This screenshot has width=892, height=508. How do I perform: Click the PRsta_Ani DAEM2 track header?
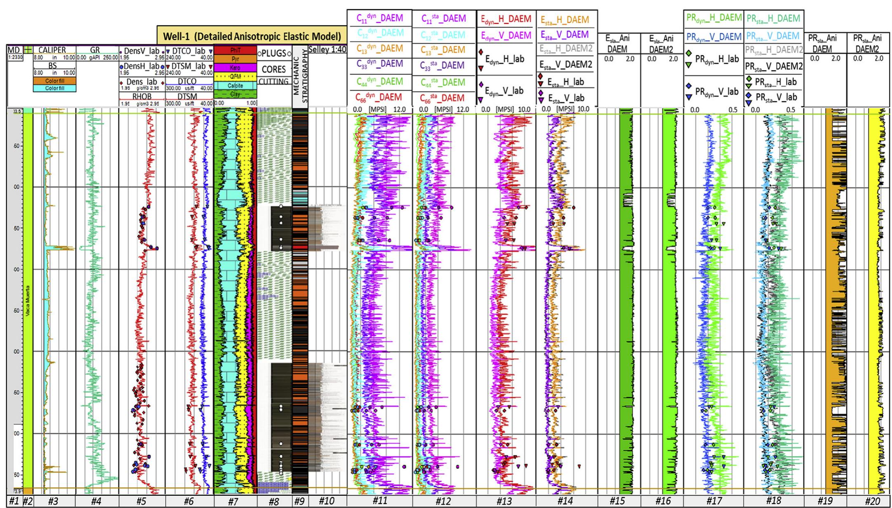(x=868, y=43)
